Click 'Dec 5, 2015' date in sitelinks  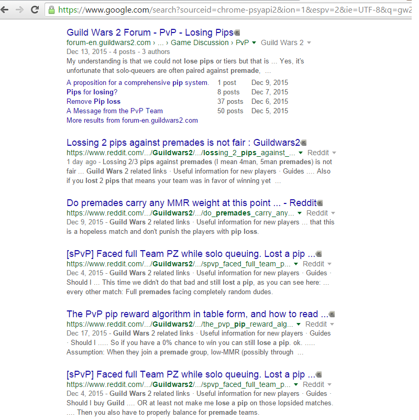[270, 111]
